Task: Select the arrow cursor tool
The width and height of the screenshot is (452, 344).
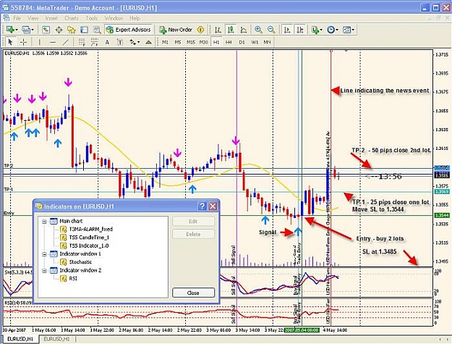Action: [x=10, y=43]
